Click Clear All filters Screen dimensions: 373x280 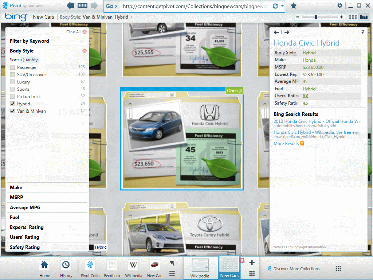pyautogui.click(x=76, y=32)
